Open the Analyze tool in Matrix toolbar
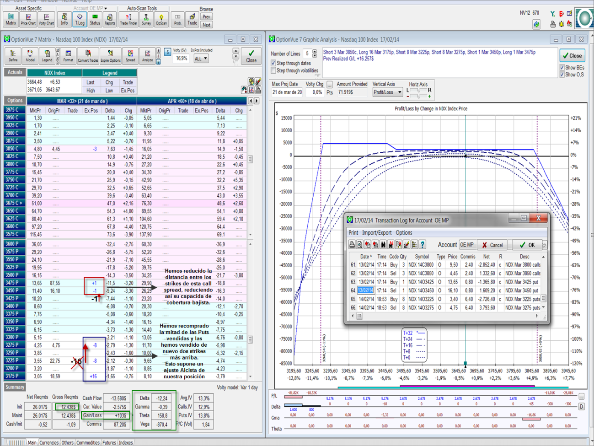This screenshot has height=446, width=594. pyautogui.click(x=147, y=56)
